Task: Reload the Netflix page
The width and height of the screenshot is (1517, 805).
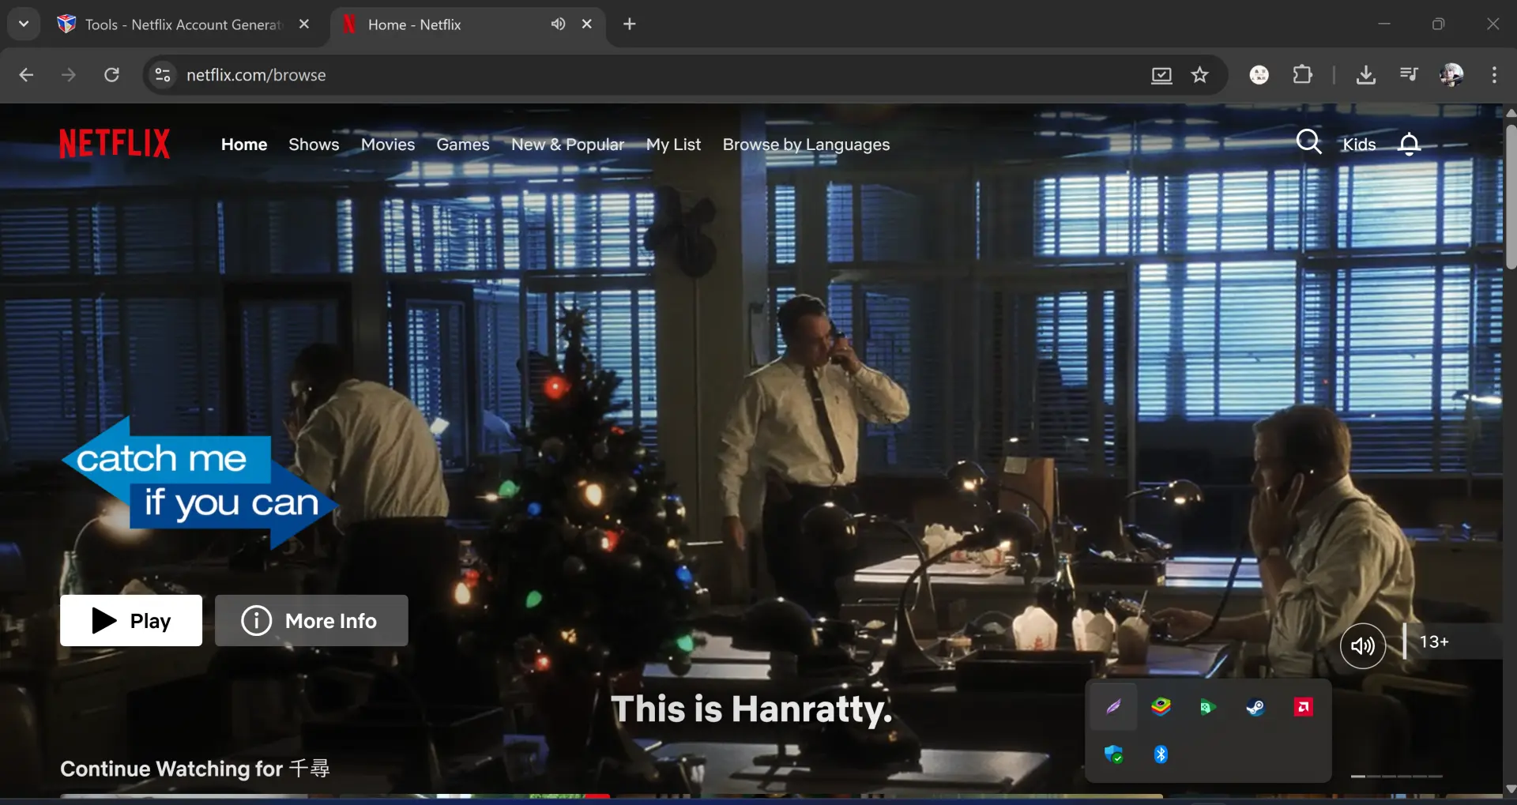Action: coord(111,75)
